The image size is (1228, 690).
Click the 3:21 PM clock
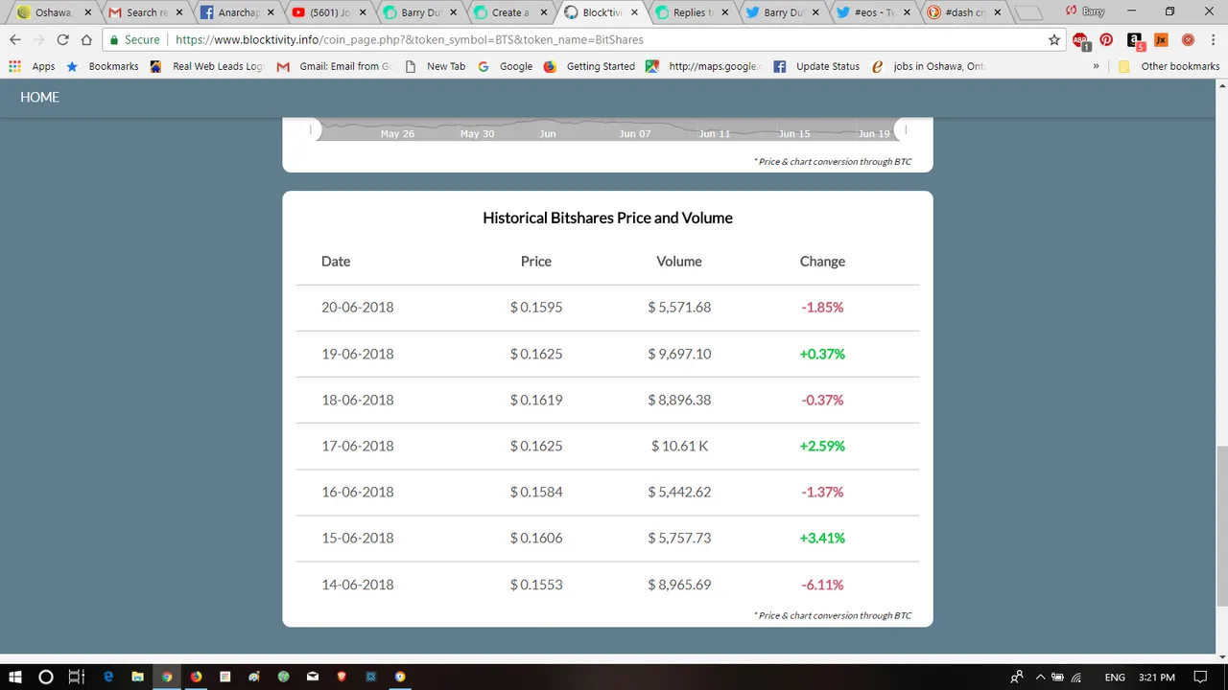click(x=1155, y=678)
